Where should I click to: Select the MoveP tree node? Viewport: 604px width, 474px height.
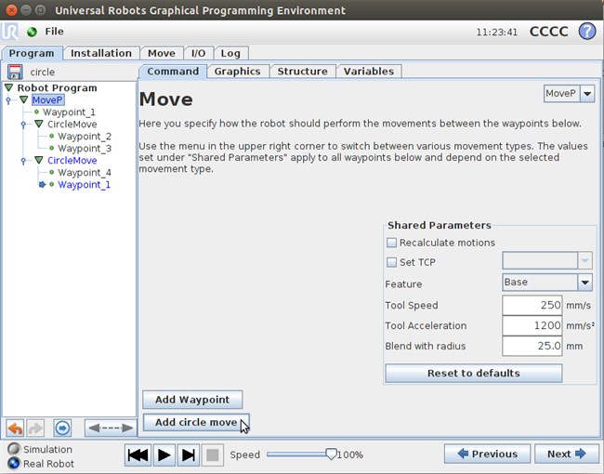coord(47,100)
